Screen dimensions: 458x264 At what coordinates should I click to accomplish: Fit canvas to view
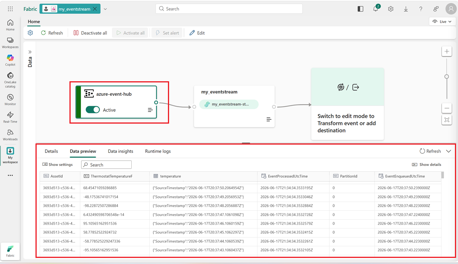(447, 120)
